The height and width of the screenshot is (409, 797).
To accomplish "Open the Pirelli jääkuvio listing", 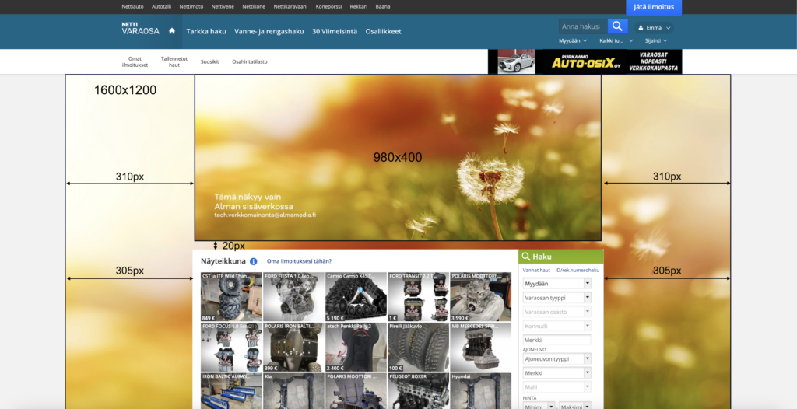I will 418,347.
